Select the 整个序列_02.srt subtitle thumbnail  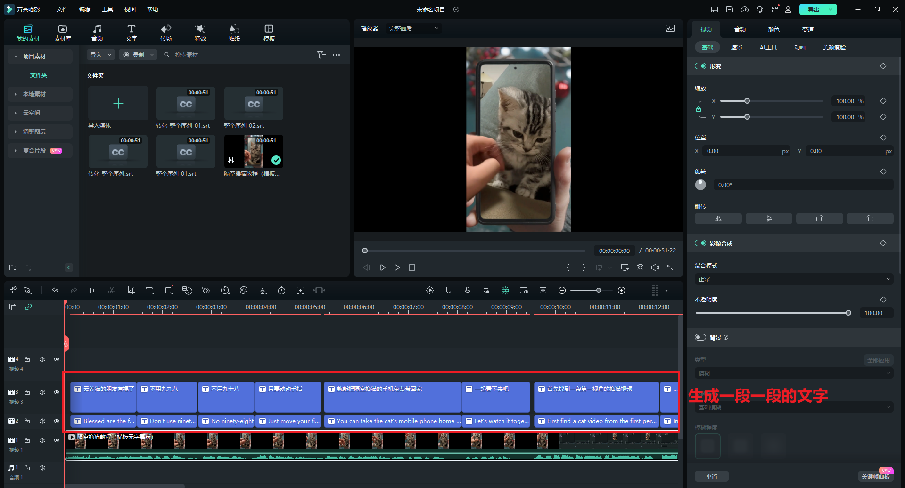pos(254,104)
